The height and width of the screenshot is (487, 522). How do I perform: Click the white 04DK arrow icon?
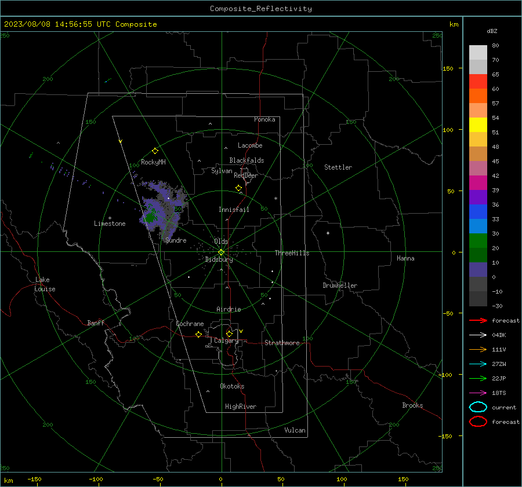pos(478,335)
